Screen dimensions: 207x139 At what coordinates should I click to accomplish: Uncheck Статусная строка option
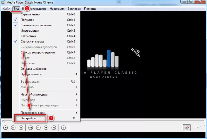[x=46, y=41]
